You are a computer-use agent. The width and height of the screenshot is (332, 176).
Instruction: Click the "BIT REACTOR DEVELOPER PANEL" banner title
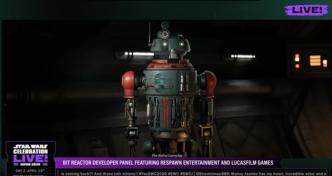pos(168,163)
